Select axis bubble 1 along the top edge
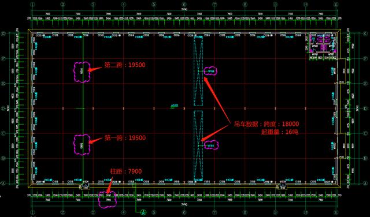The image size is (370, 217). coord(32,4)
